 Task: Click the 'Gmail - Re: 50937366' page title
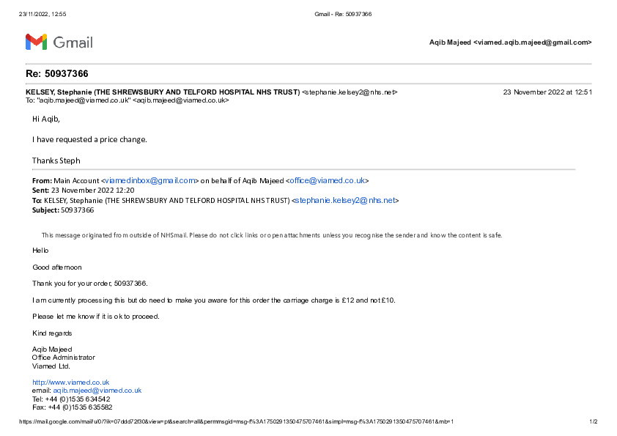pos(343,15)
